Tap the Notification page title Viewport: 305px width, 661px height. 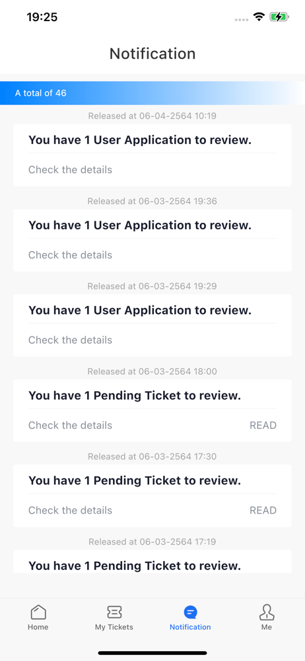(x=152, y=54)
